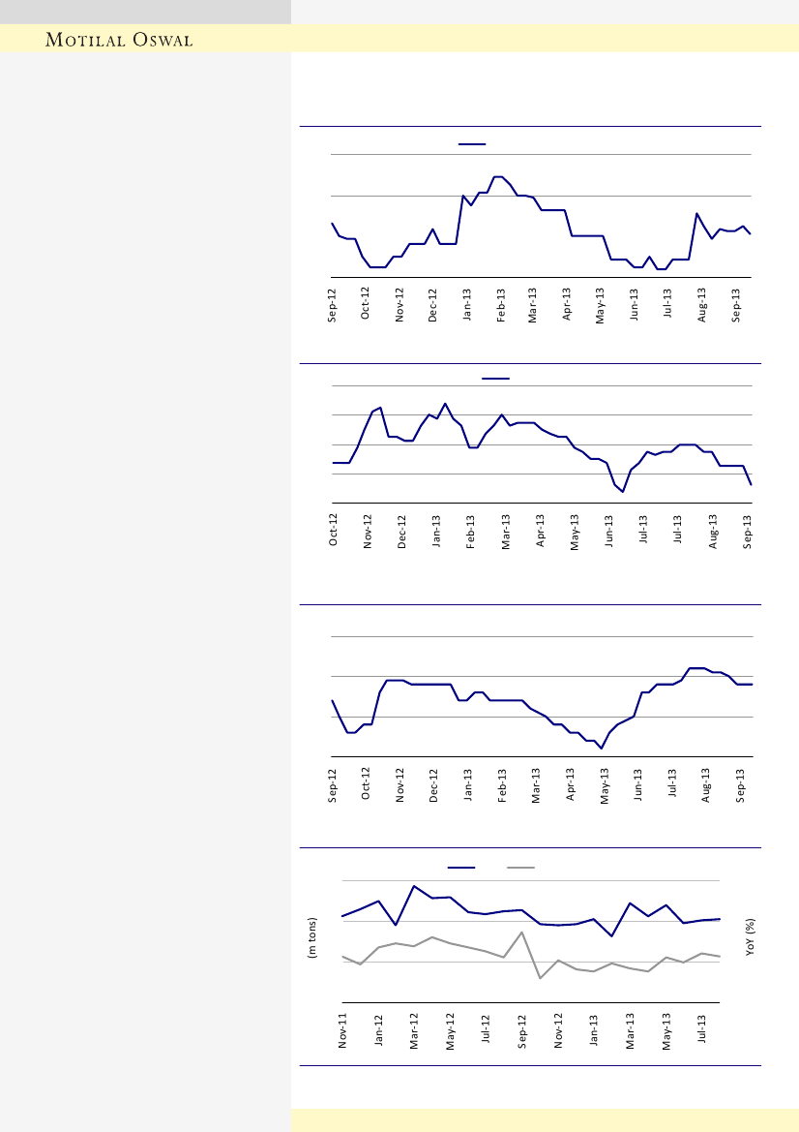Pick the May-12 axis label
The height and width of the screenshot is (1132, 799).
point(450,1029)
